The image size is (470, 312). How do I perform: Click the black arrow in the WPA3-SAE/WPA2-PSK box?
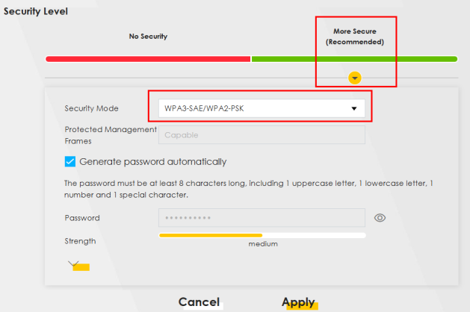click(x=354, y=109)
